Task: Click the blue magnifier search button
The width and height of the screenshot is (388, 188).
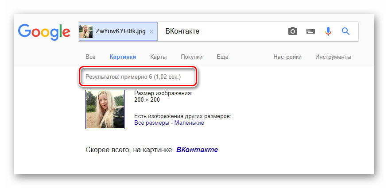Action: (345, 31)
